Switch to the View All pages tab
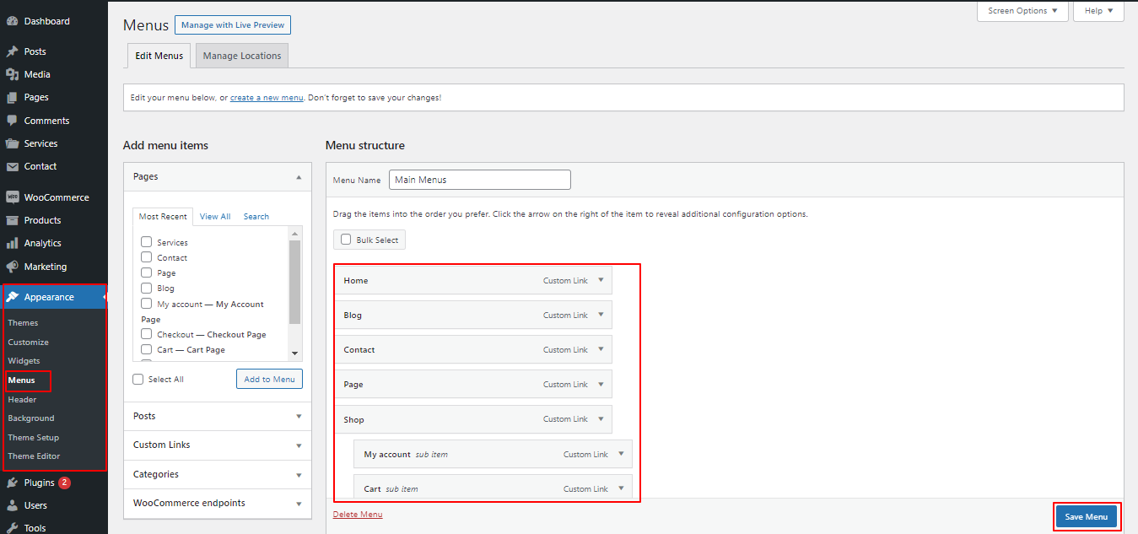Image resolution: width=1138 pixels, height=534 pixels. (215, 217)
